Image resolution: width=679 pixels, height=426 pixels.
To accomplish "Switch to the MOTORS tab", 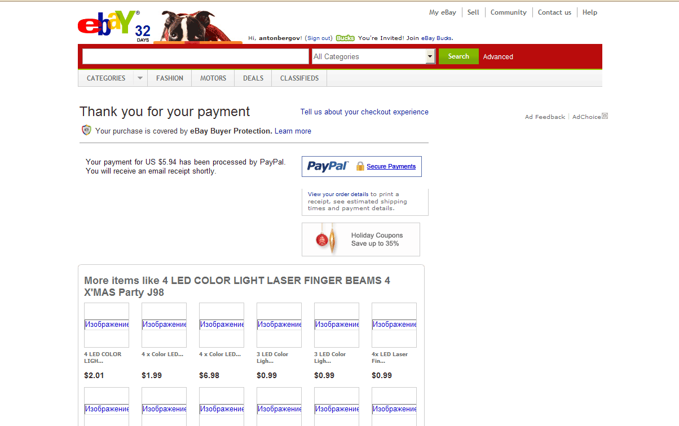I will (x=213, y=78).
